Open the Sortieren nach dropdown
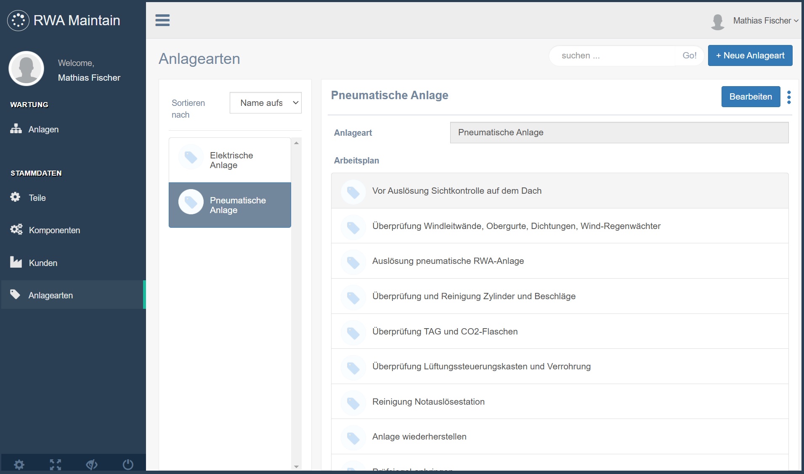 coord(265,103)
